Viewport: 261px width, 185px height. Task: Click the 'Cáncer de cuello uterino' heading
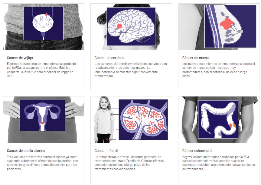(x=26, y=151)
